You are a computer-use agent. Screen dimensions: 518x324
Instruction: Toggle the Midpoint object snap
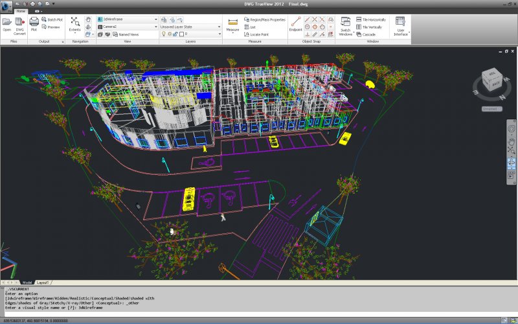[x=307, y=19]
